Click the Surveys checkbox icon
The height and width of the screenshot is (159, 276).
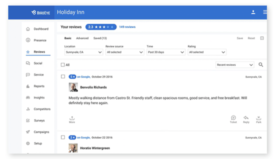tap(28, 120)
